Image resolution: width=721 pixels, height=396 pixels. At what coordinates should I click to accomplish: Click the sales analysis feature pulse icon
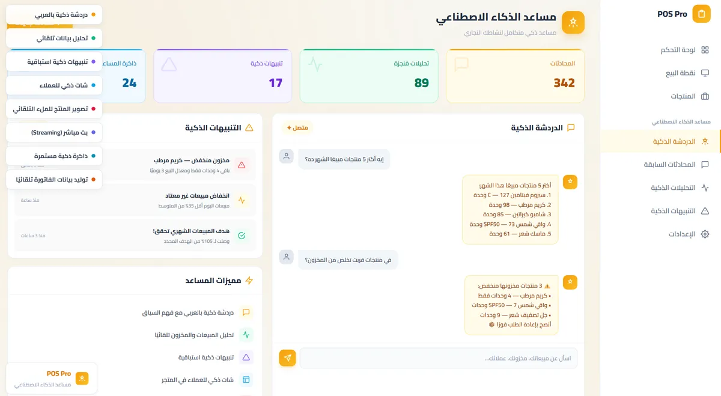click(x=246, y=335)
